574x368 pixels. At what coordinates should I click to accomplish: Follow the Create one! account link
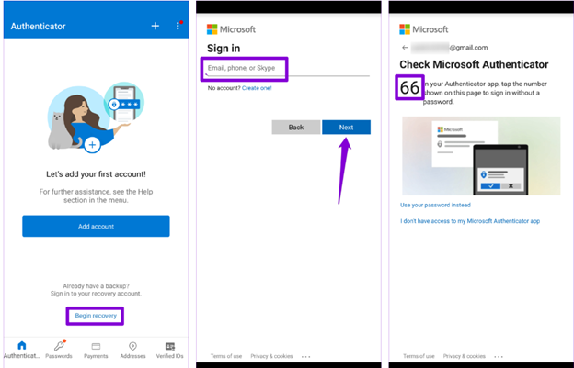pos(257,88)
